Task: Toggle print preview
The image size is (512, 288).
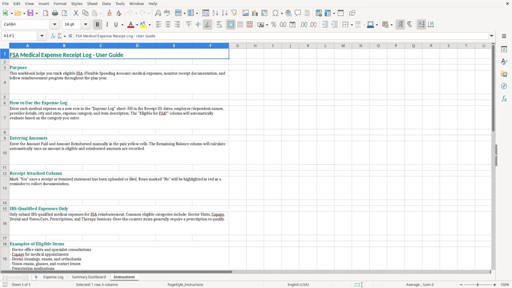Action: click(x=64, y=13)
